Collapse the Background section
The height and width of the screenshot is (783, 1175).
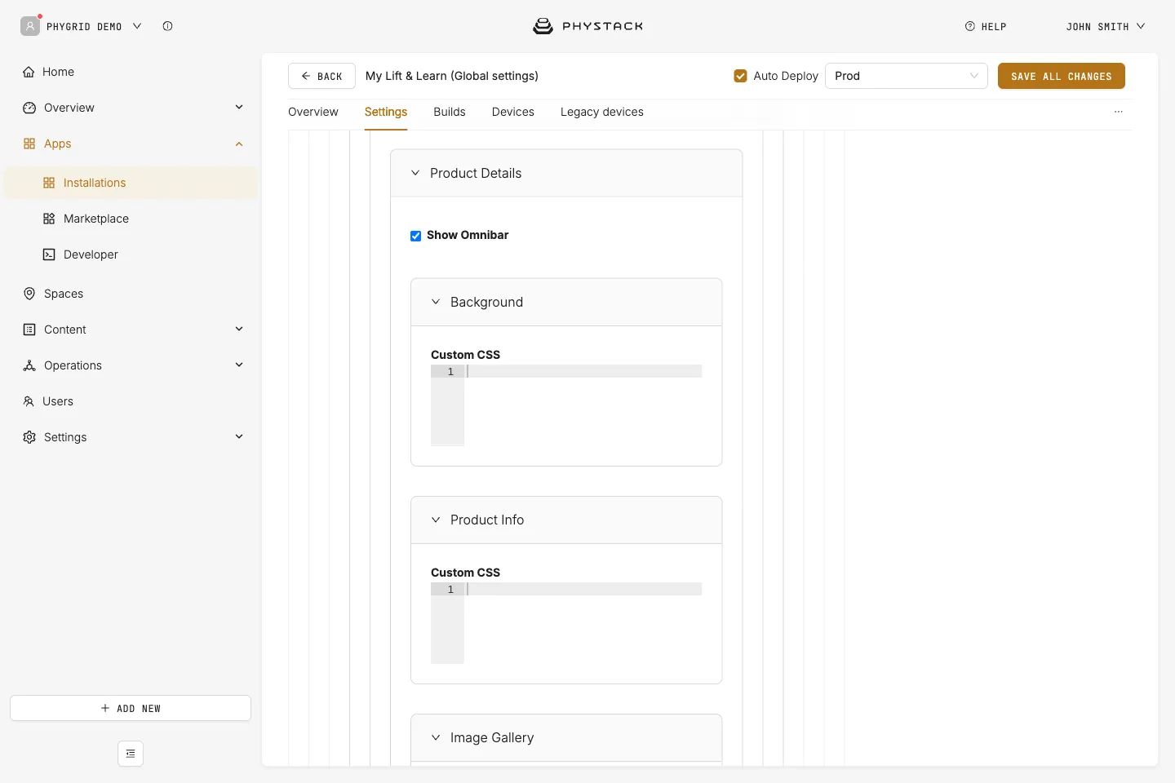click(x=436, y=302)
